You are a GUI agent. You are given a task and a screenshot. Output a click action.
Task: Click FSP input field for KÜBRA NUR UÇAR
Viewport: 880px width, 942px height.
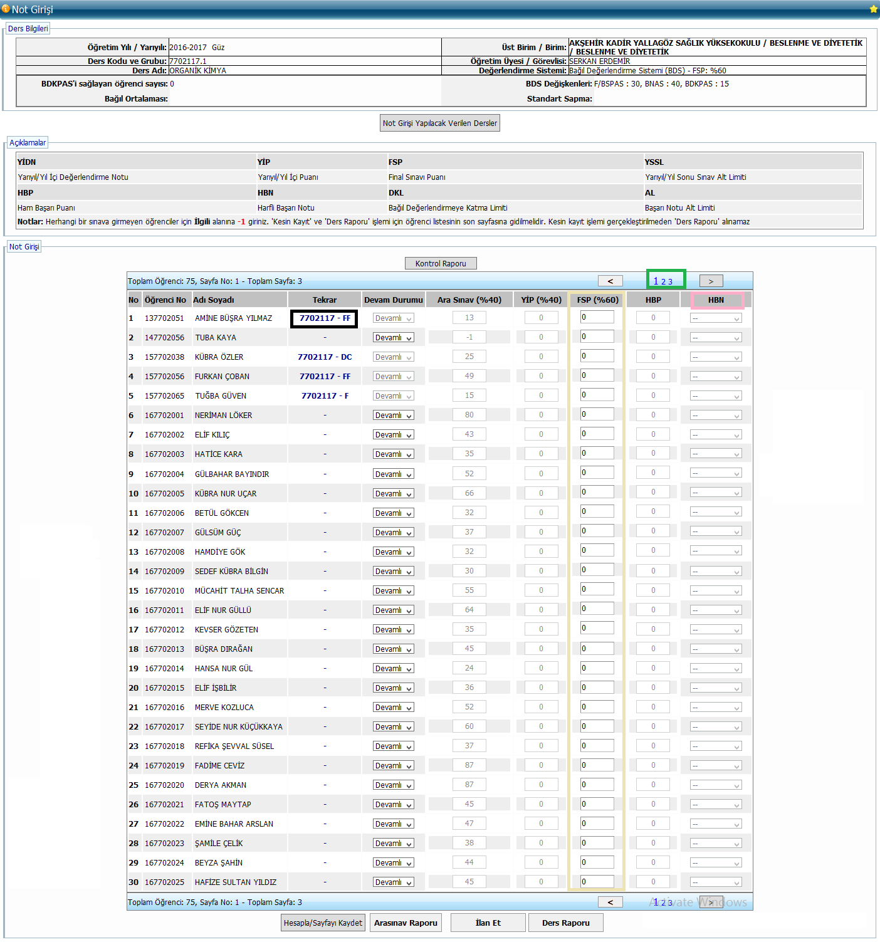597,492
